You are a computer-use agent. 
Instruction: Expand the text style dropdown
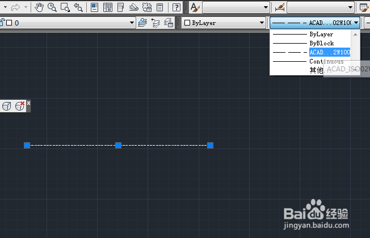[266, 7]
